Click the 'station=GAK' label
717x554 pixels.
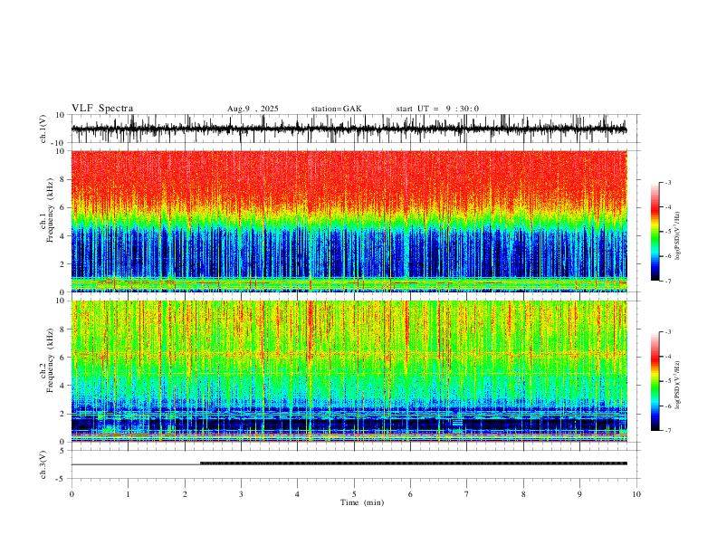click(336, 109)
